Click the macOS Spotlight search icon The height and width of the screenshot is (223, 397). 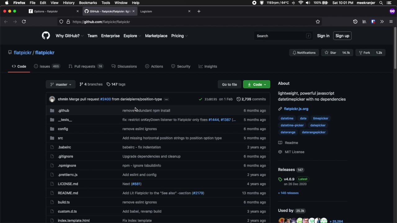point(381,3)
